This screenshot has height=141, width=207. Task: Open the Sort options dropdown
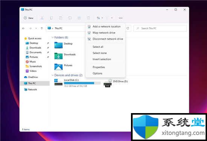coord(100,18)
